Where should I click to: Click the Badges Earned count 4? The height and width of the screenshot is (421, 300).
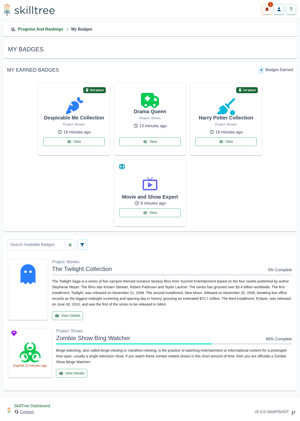click(261, 70)
